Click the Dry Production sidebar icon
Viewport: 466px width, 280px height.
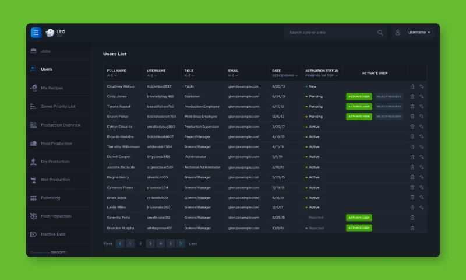(x=33, y=162)
